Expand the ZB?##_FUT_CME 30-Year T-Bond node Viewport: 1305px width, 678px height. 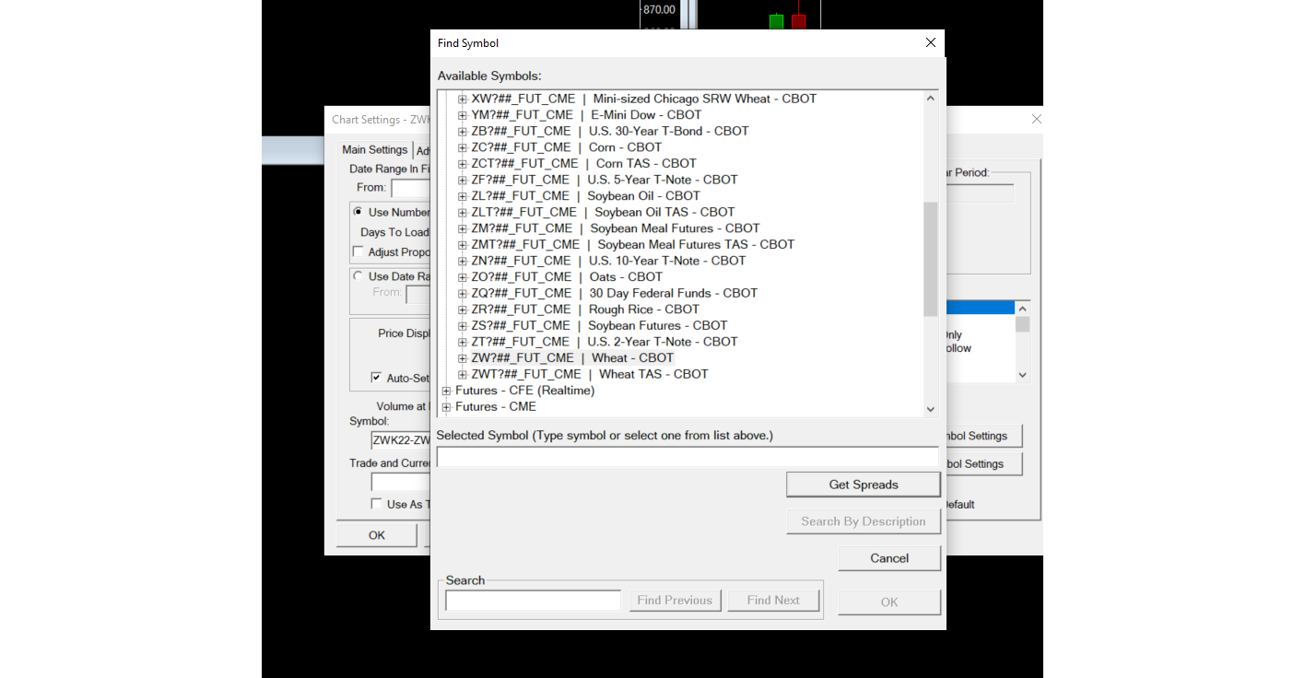pos(463,131)
